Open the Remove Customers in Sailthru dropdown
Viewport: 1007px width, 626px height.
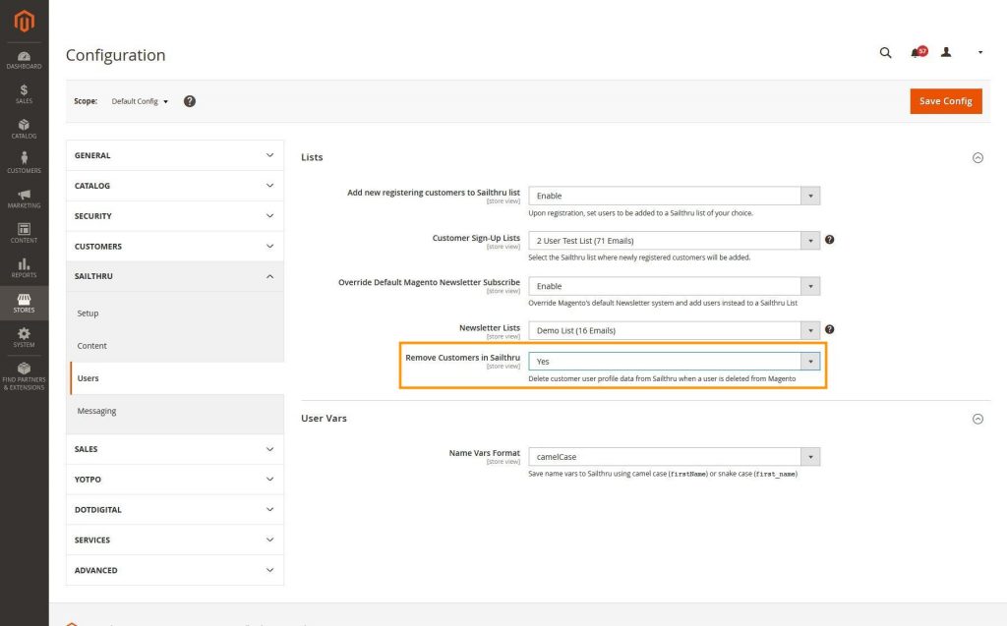(x=674, y=362)
